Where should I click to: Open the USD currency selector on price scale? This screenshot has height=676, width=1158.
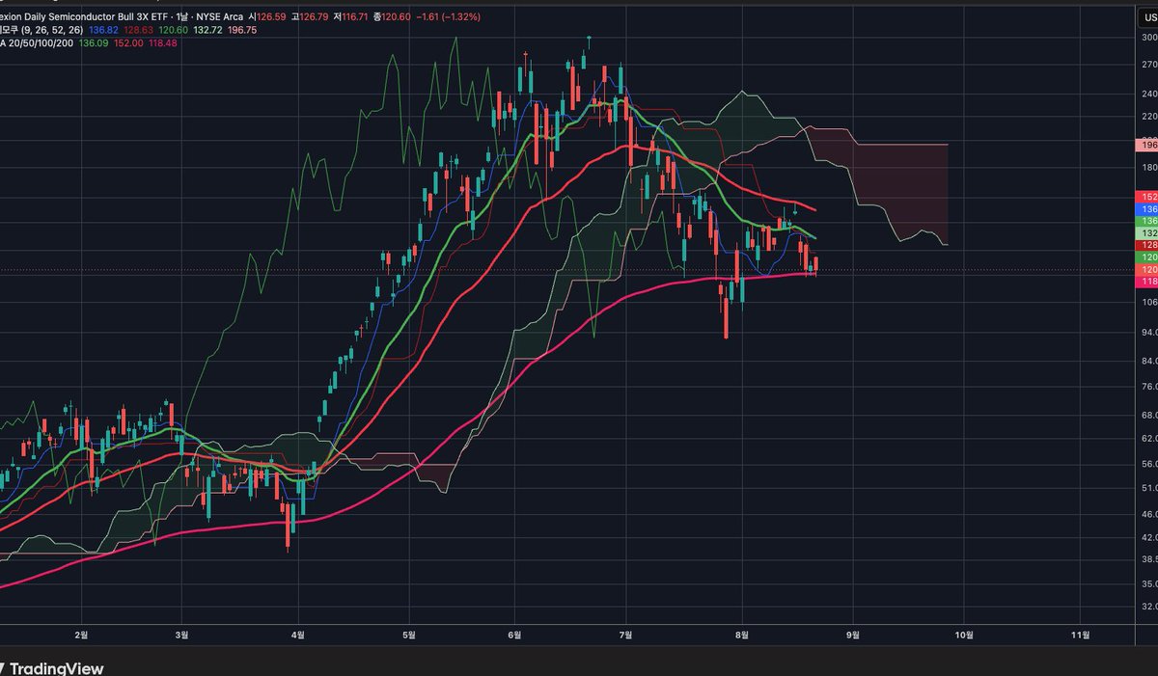[1150, 18]
